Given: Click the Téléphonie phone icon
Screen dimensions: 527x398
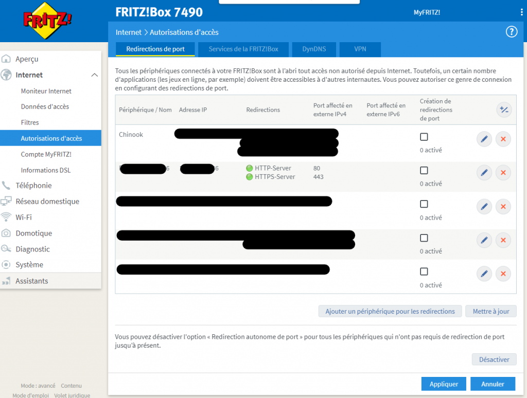Looking at the screenshot, I should tap(6, 186).
